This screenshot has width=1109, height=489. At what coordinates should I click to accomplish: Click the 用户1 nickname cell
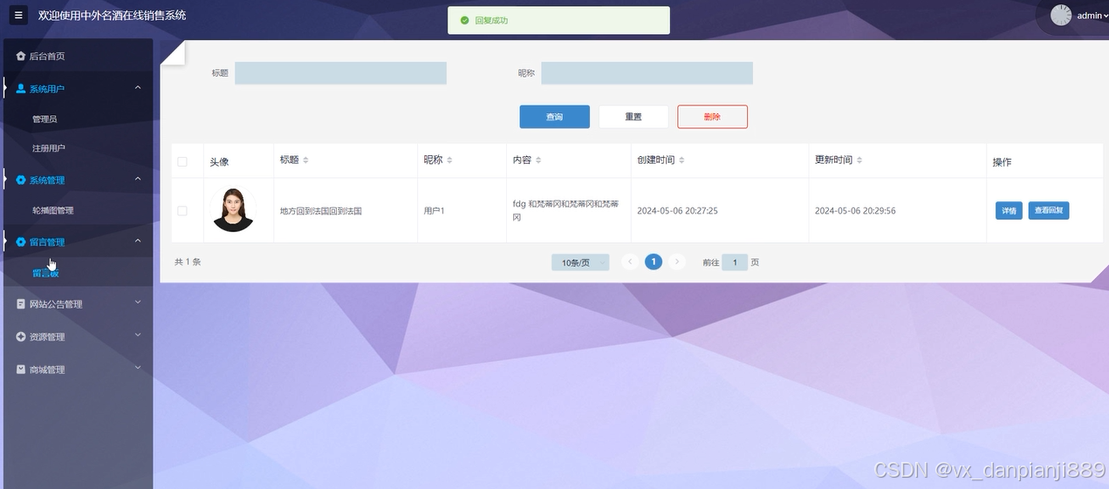[434, 211]
